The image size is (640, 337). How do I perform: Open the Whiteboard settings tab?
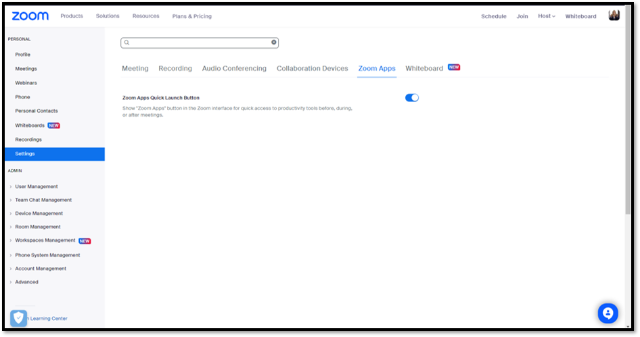(424, 68)
